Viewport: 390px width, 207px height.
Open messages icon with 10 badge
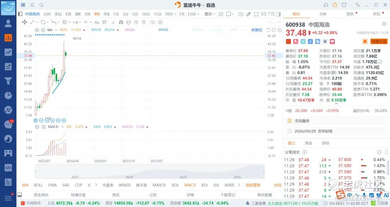[8, 124]
